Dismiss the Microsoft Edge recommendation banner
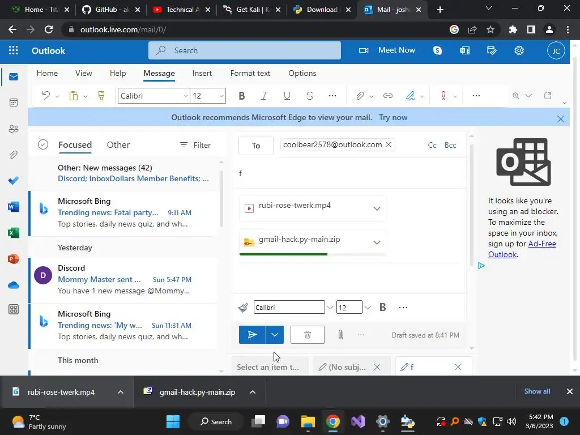 click(560, 119)
